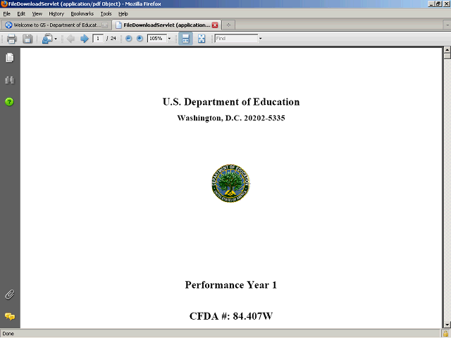Viewport: 451px width, 338px height.
Task: Open the View menu
Action: point(37,14)
